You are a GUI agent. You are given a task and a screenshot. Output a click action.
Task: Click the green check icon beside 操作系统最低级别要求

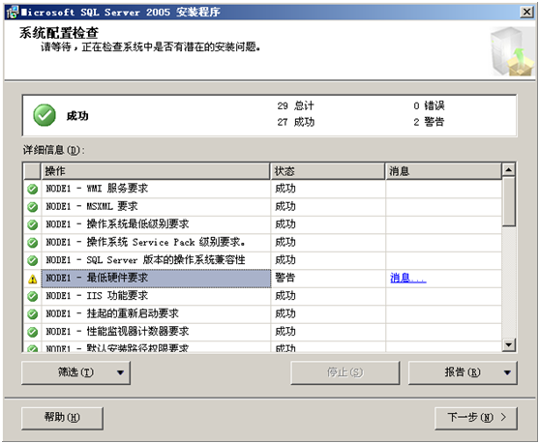click(32, 224)
